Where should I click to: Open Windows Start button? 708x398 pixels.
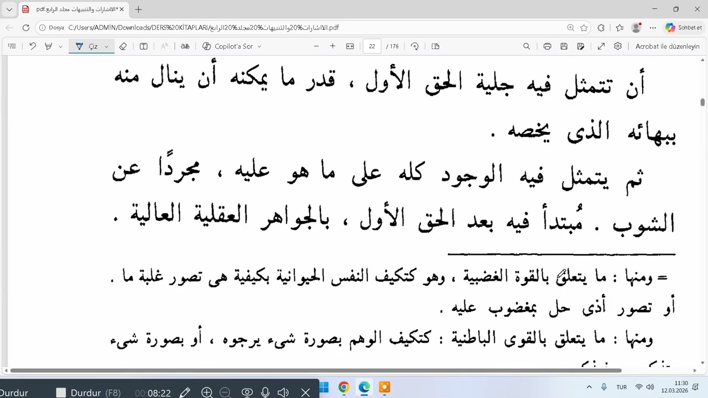coord(324,387)
